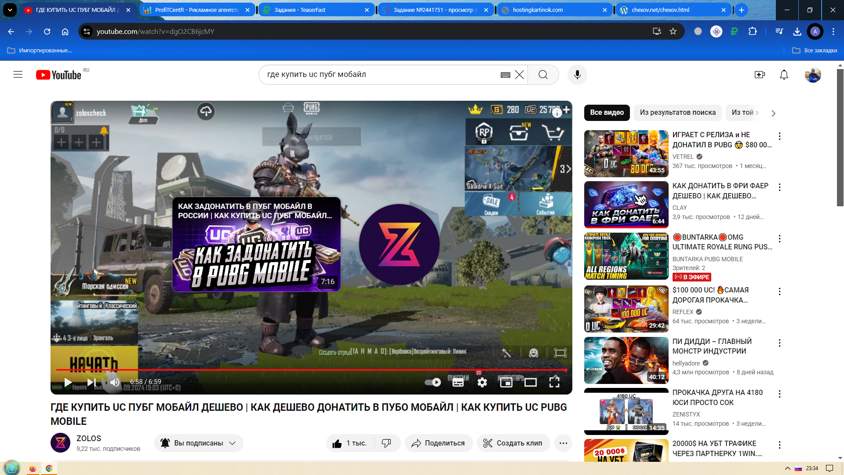
Task: Dislike the video
Action: click(386, 443)
